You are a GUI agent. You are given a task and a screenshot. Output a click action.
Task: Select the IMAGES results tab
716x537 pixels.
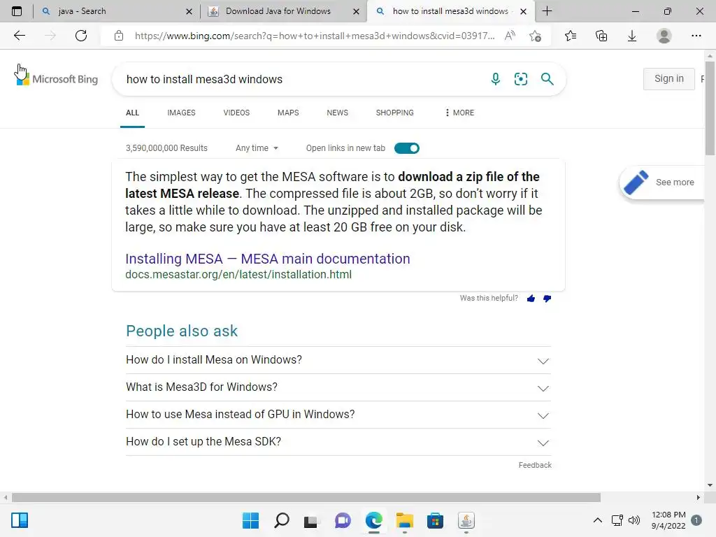point(181,113)
